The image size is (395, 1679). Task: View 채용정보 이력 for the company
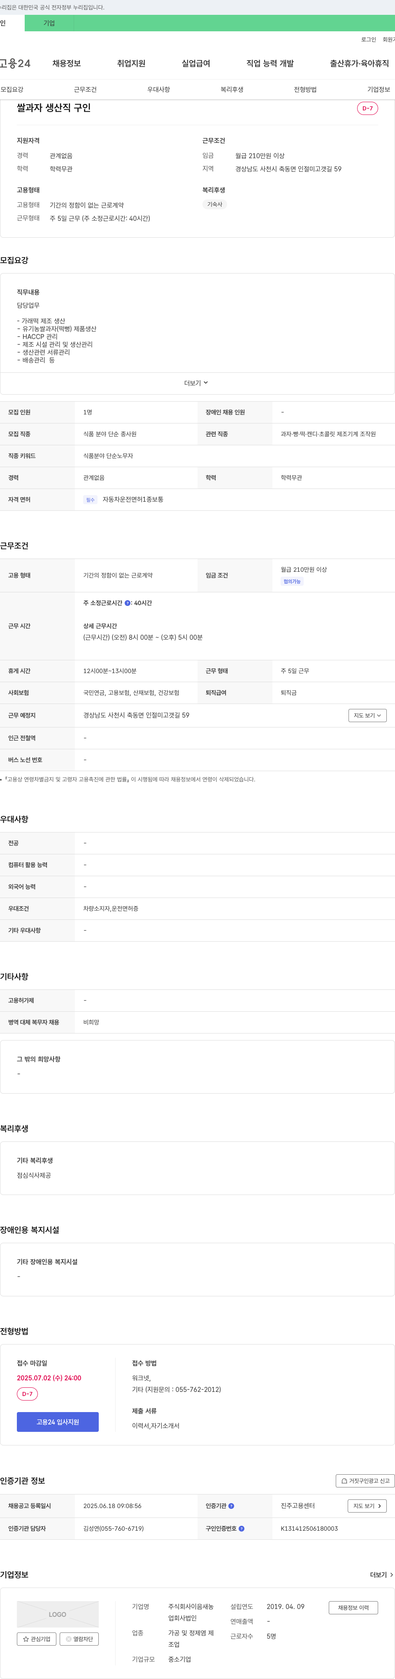[353, 1607]
